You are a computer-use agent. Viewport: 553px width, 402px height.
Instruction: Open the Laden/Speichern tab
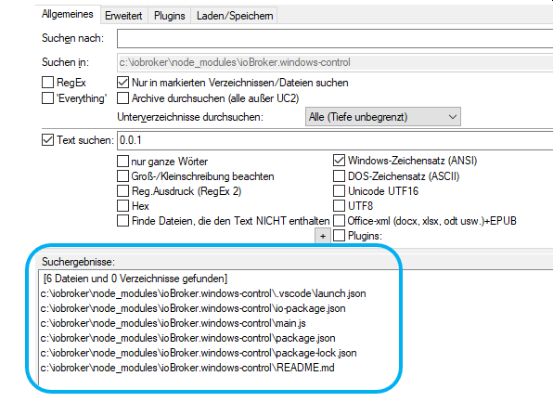[x=235, y=16]
